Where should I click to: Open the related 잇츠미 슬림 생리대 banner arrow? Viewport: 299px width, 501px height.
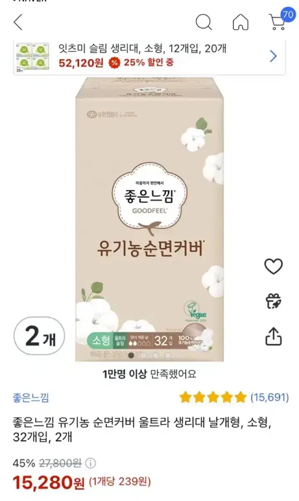(273, 56)
